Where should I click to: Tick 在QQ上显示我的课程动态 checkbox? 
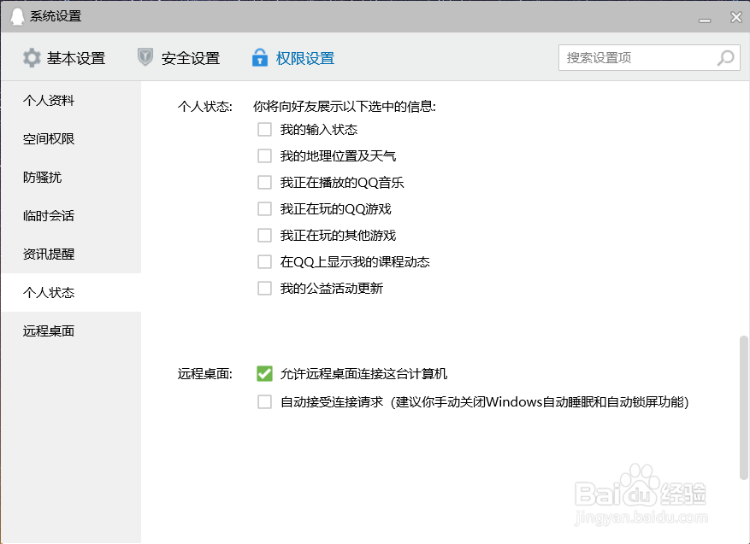click(264, 261)
